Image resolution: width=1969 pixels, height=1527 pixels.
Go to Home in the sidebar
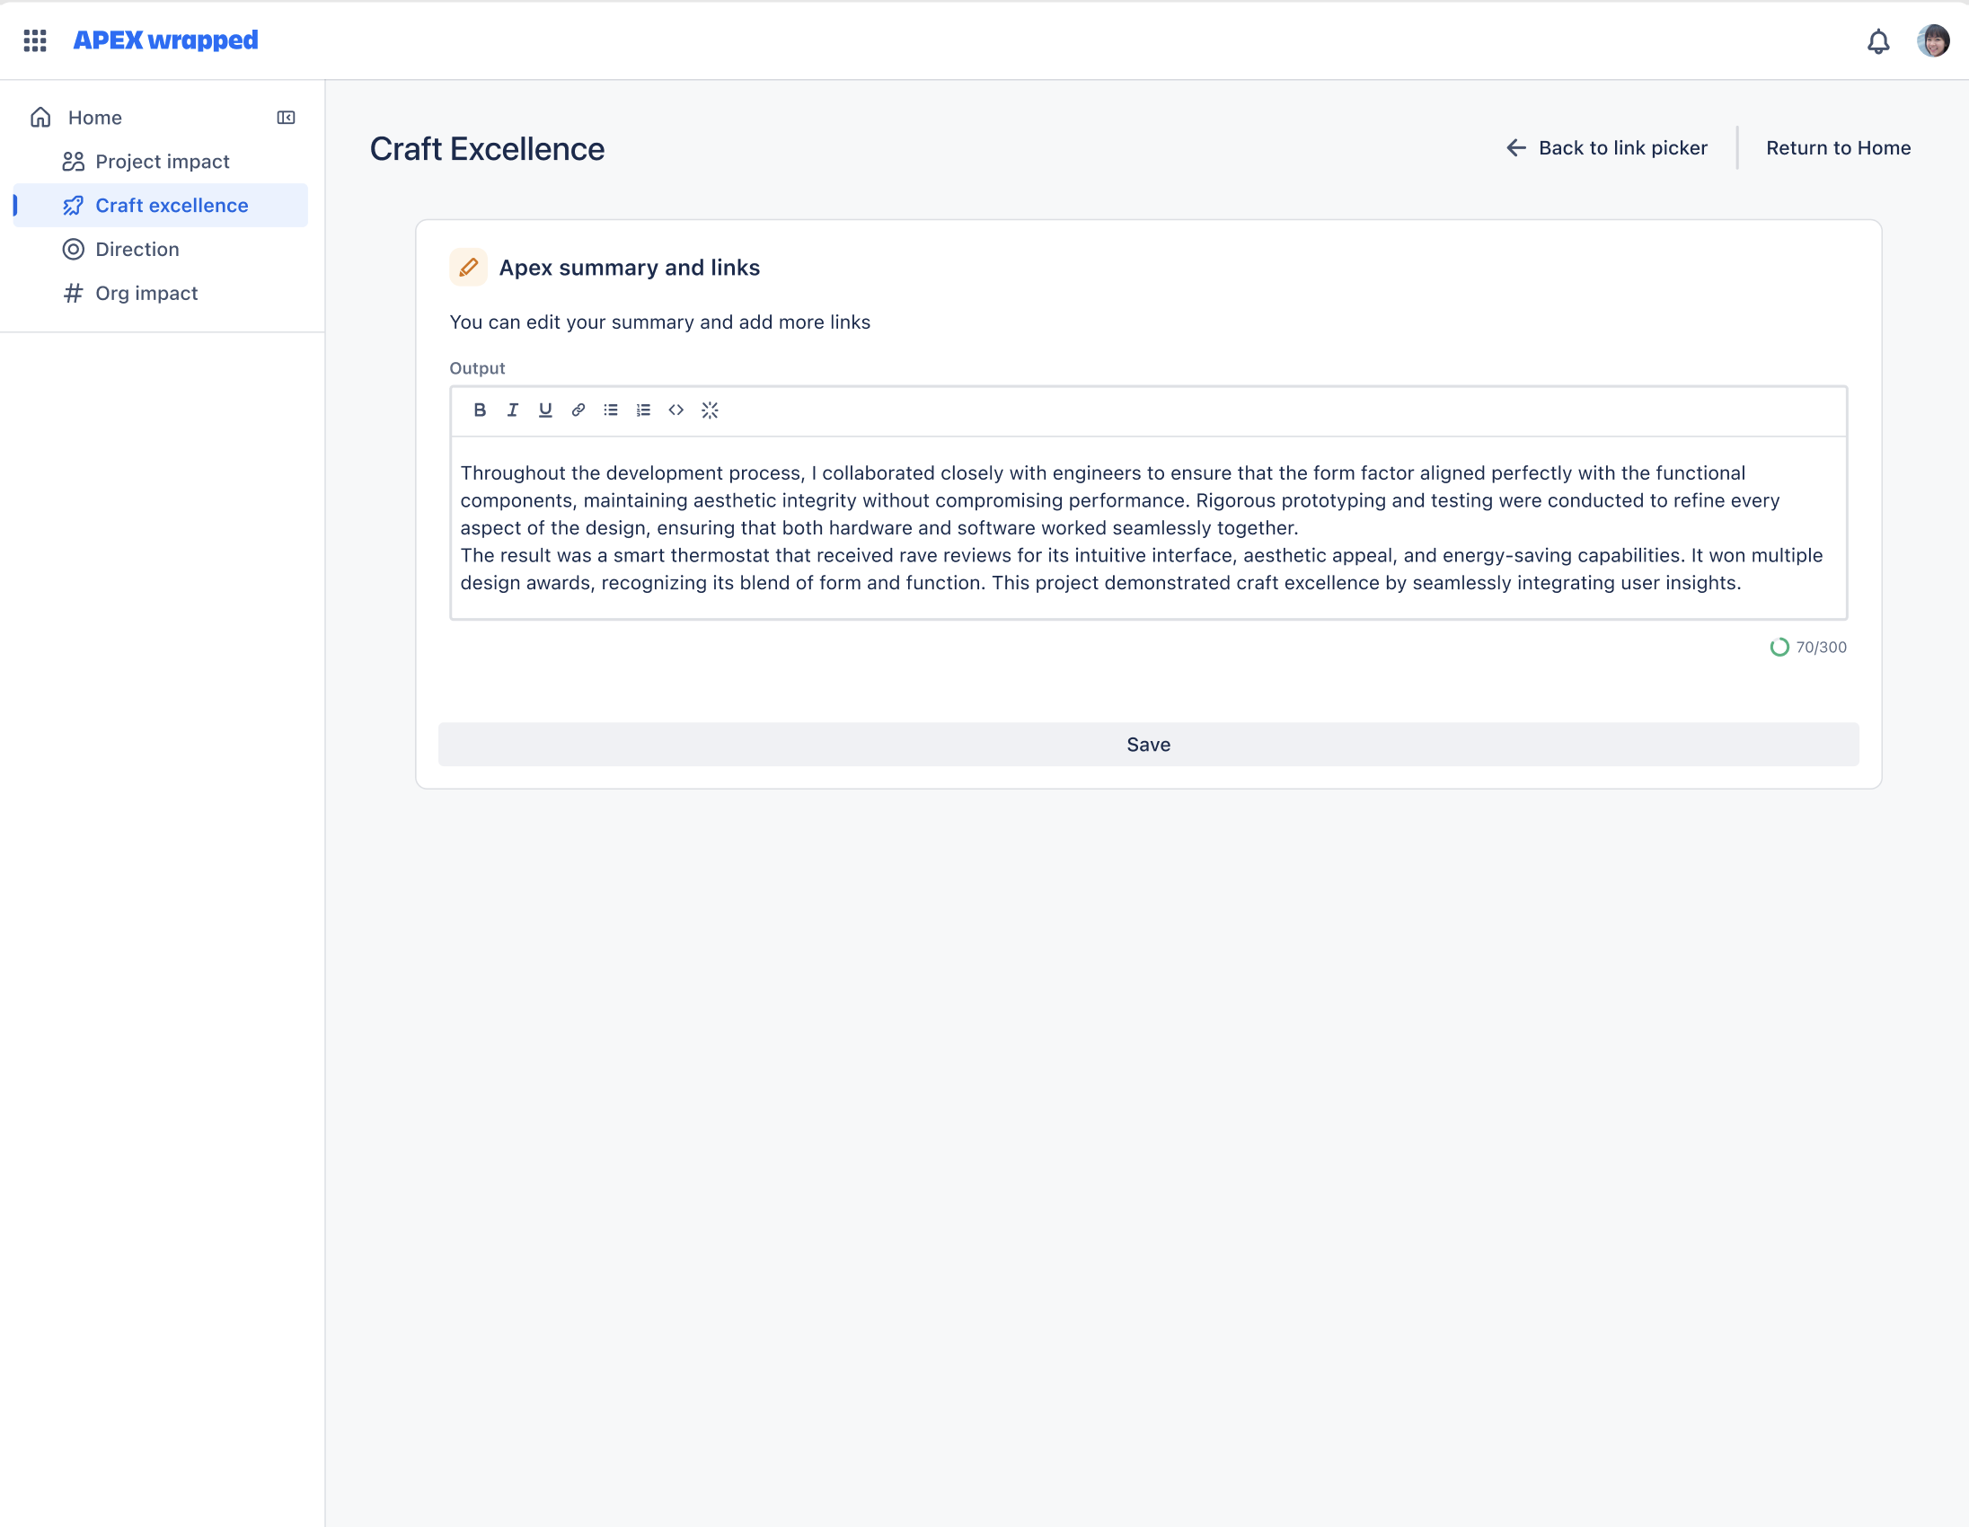[94, 118]
